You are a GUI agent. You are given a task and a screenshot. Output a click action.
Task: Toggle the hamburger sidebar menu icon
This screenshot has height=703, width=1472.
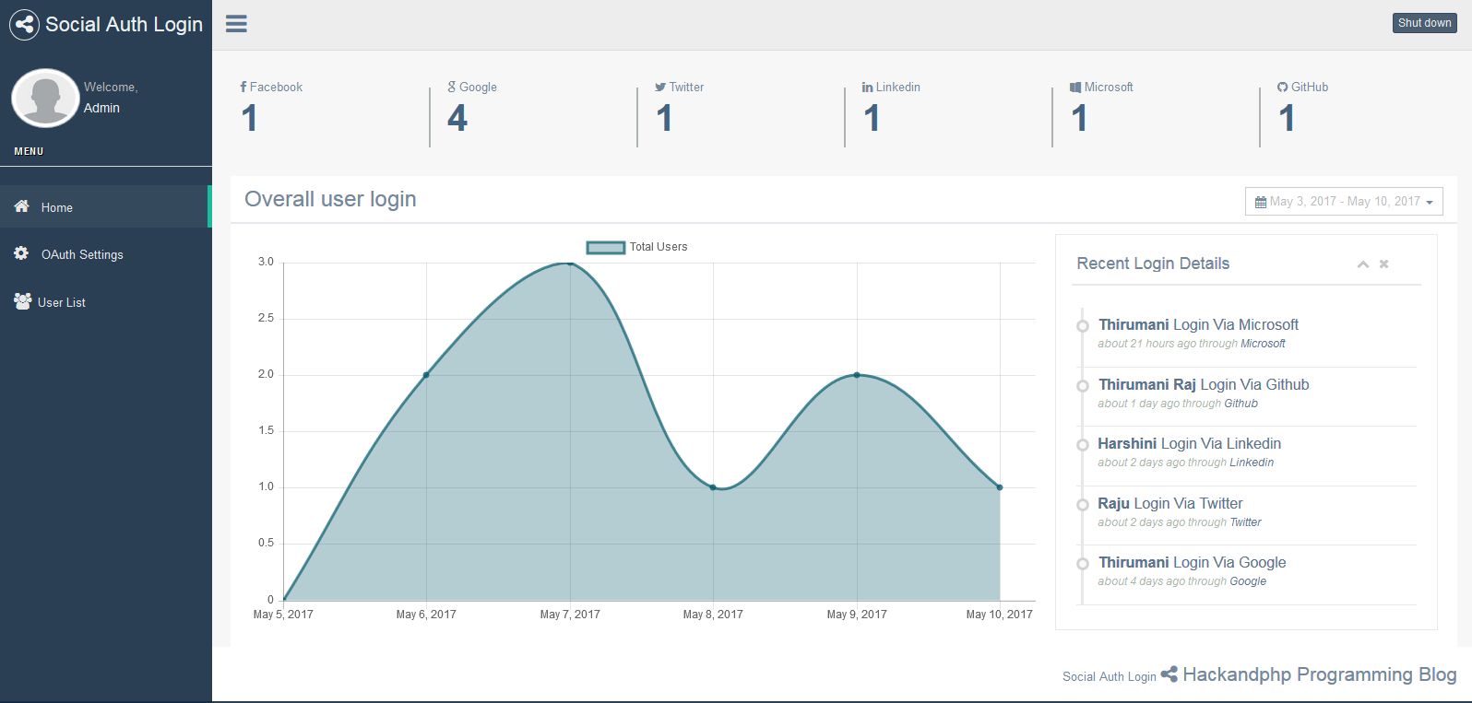[236, 24]
